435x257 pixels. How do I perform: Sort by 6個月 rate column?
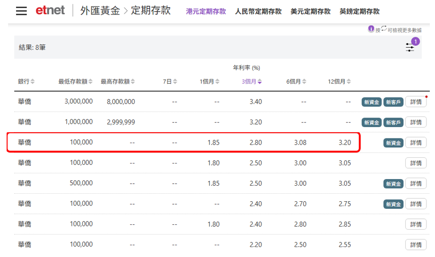(296, 81)
